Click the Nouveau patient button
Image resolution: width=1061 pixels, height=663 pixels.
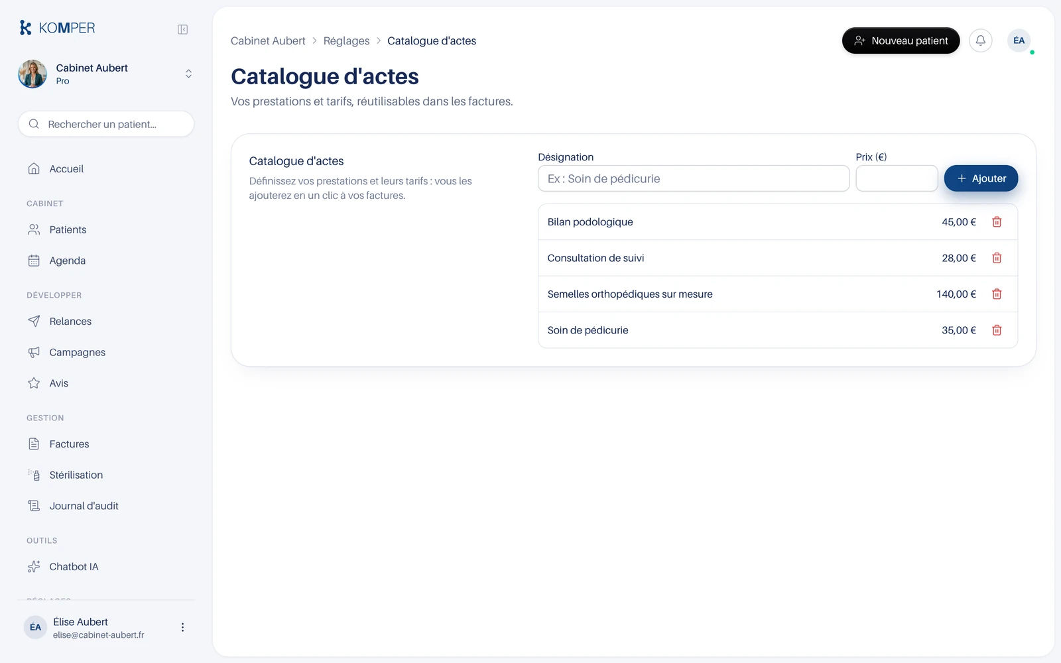(x=901, y=40)
